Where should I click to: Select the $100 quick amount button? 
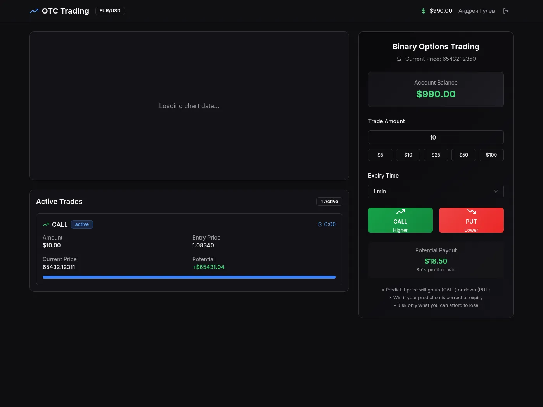[x=491, y=155]
